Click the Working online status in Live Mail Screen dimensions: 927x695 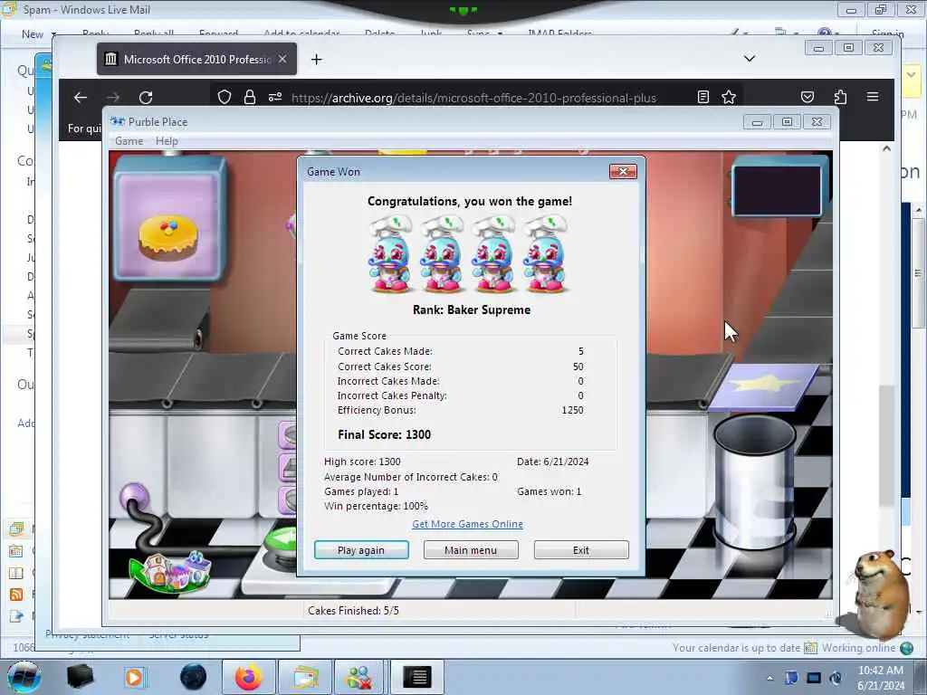(x=858, y=648)
